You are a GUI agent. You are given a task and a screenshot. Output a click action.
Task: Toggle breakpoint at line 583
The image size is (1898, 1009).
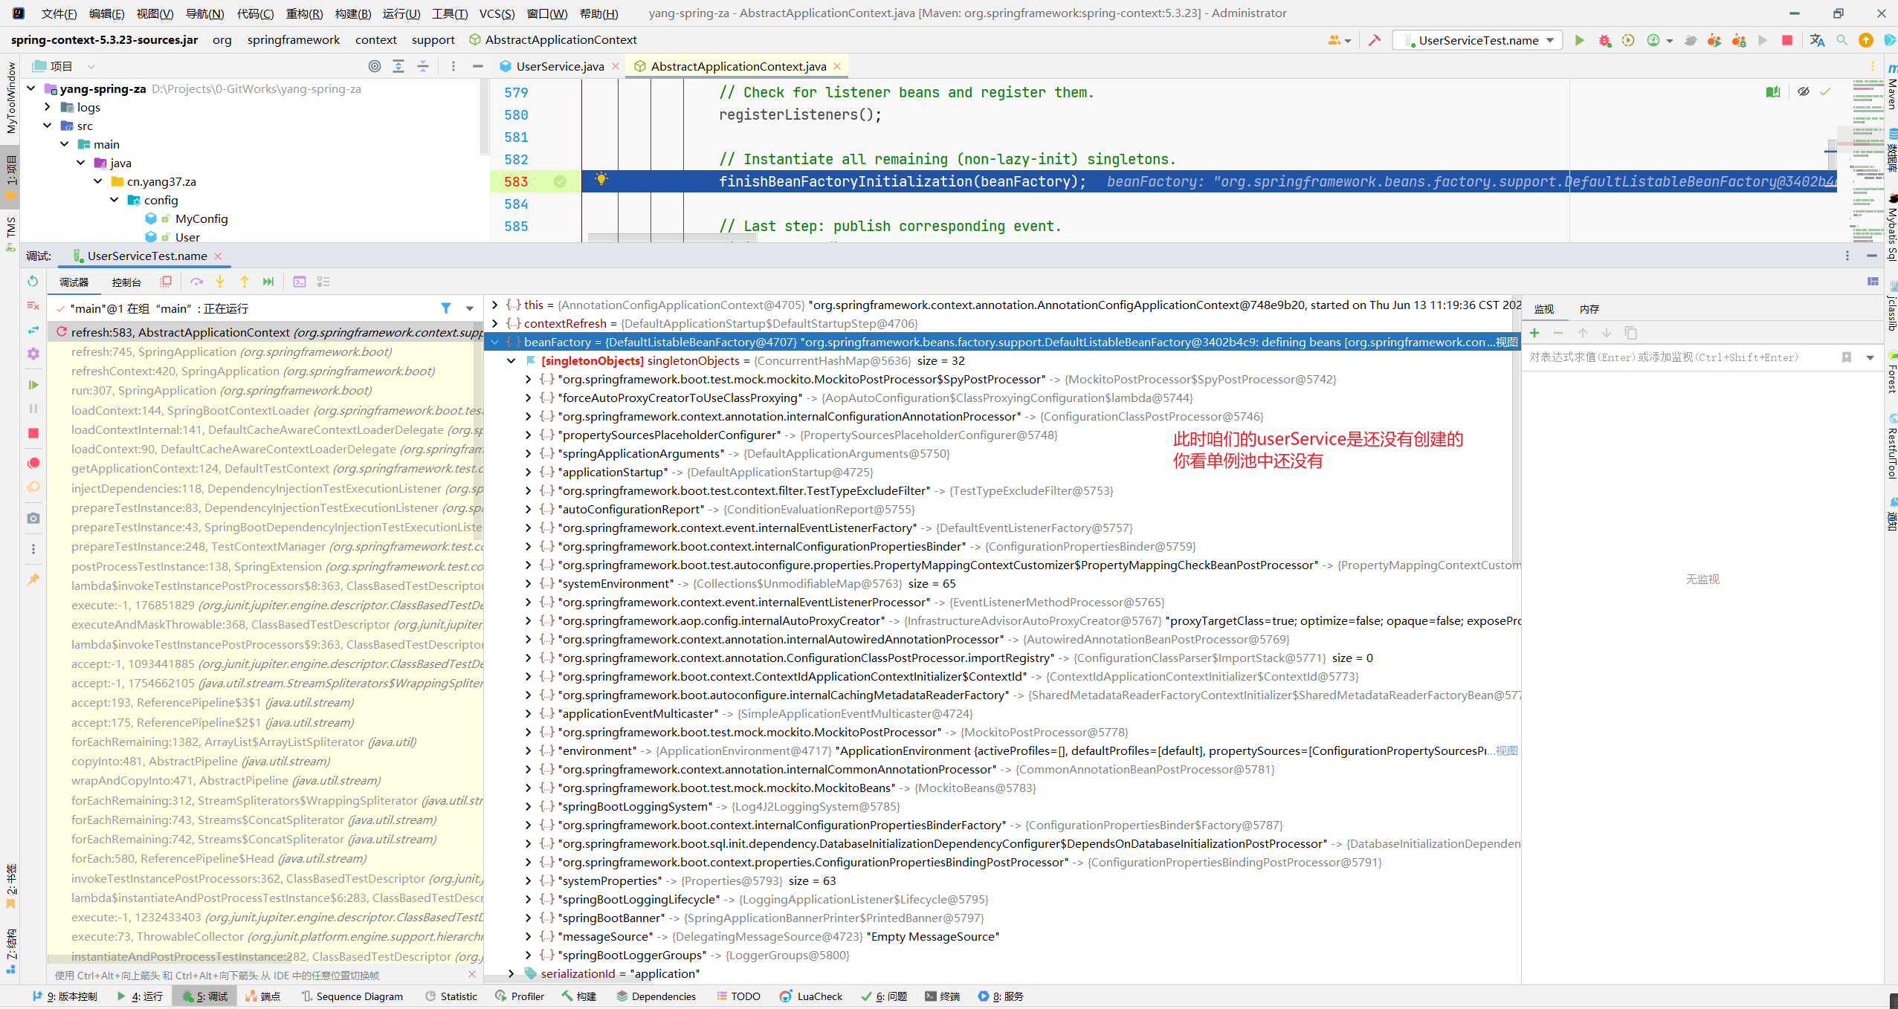tap(560, 181)
